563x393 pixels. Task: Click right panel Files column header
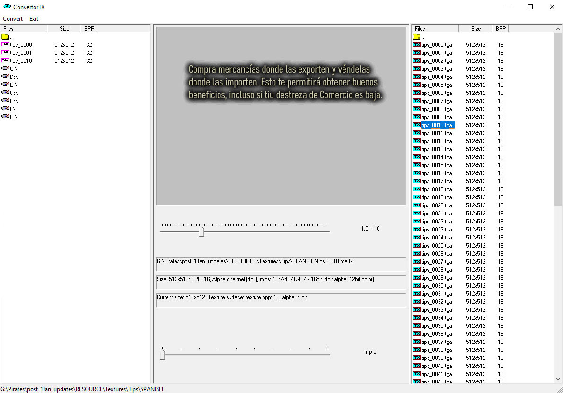pyautogui.click(x=420, y=29)
